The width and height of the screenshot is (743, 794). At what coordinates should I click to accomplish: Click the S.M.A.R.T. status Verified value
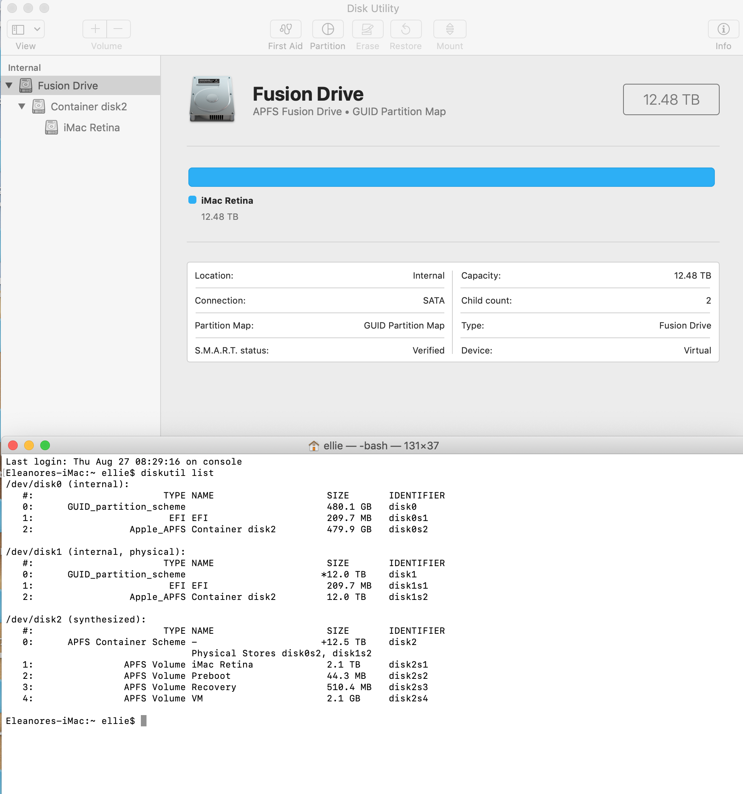click(x=429, y=350)
